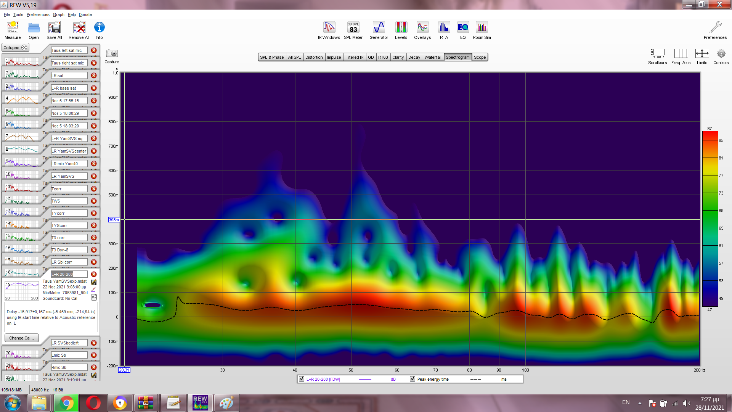Uncheck the L+R 20-200 trace checkbox

coord(302,379)
